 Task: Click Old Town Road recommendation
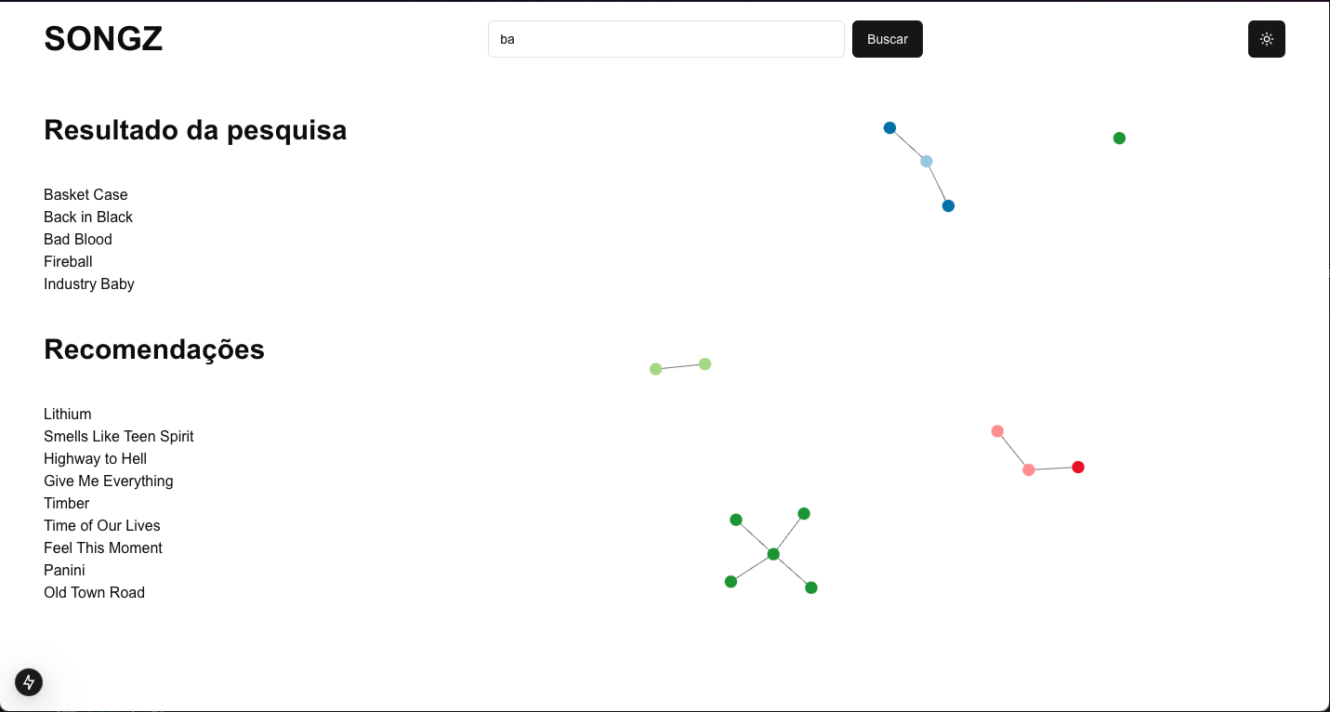coord(94,592)
